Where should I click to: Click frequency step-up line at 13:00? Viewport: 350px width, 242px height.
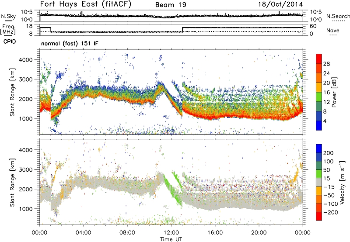[x=182, y=30]
